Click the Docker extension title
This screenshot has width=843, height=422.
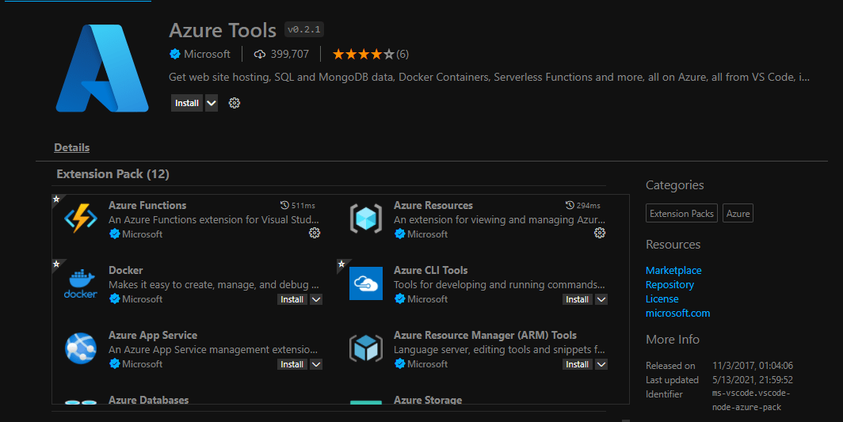(126, 271)
